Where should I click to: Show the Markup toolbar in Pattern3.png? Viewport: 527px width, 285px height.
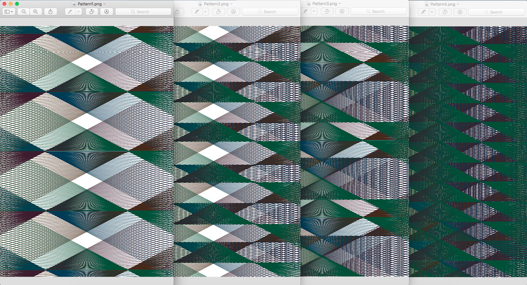pos(342,11)
